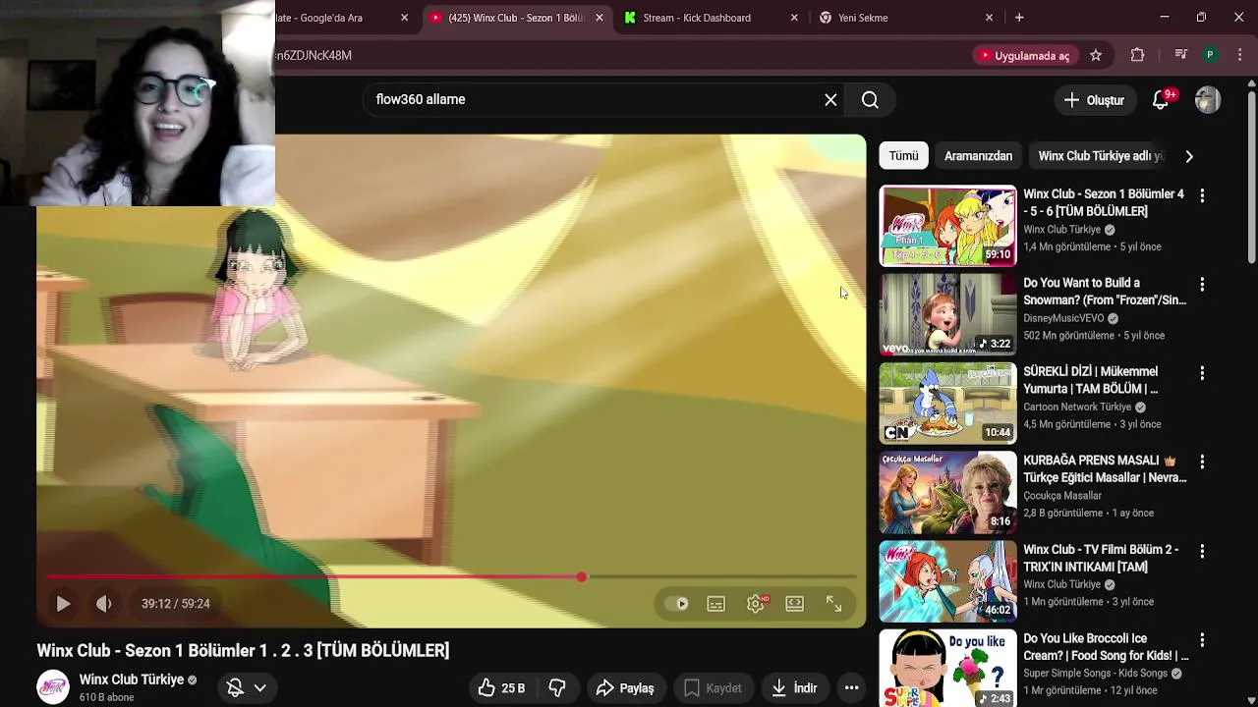Open options menu for Broccoli Ice Cream video

click(x=1202, y=639)
